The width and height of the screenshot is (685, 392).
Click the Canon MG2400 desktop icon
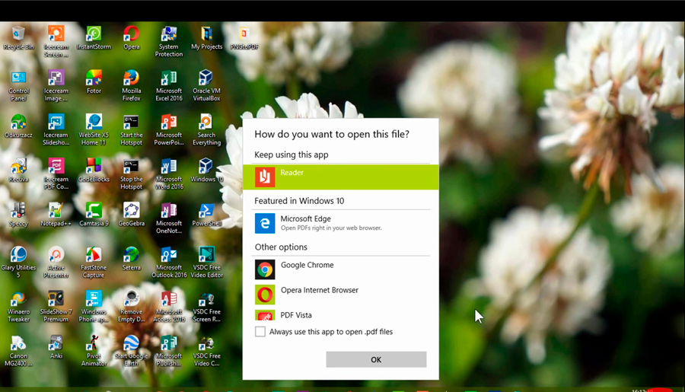point(18,351)
